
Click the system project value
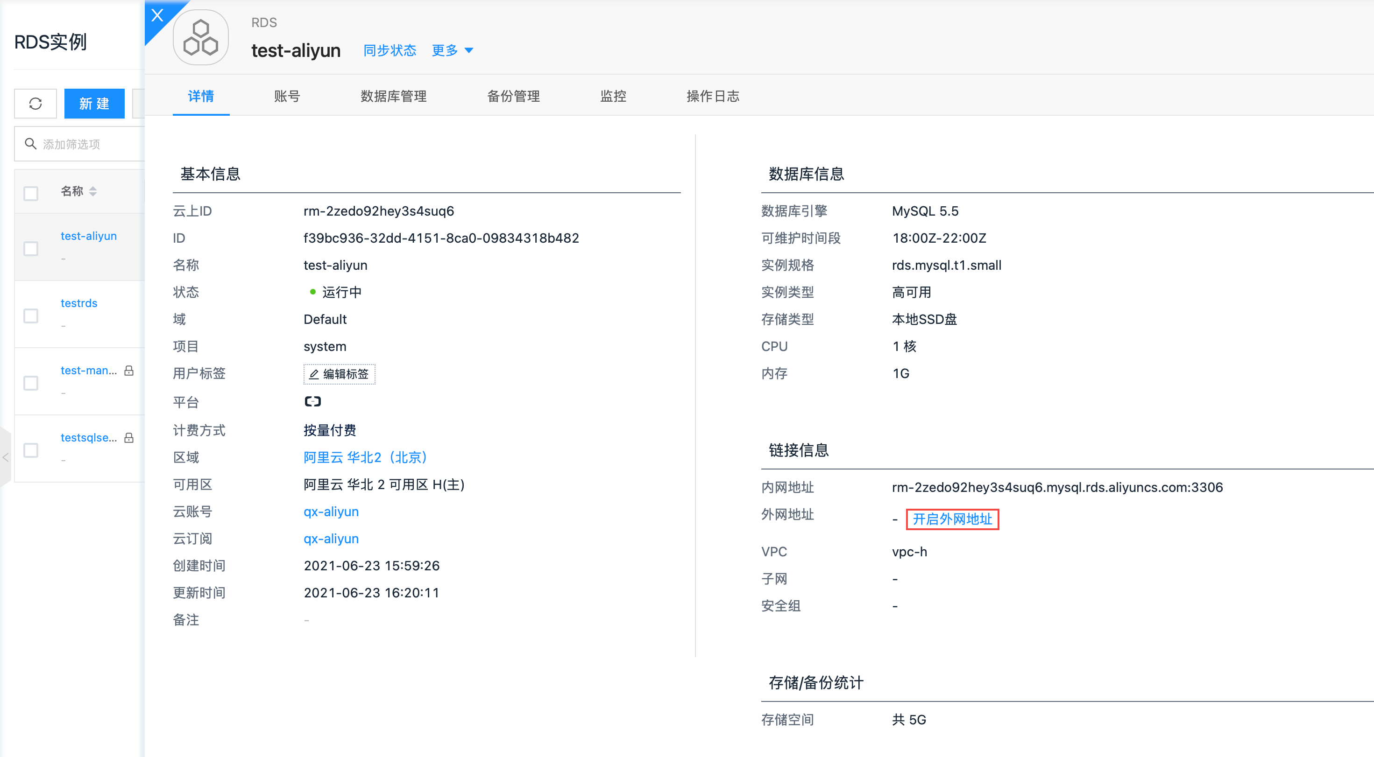pyautogui.click(x=325, y=346)
